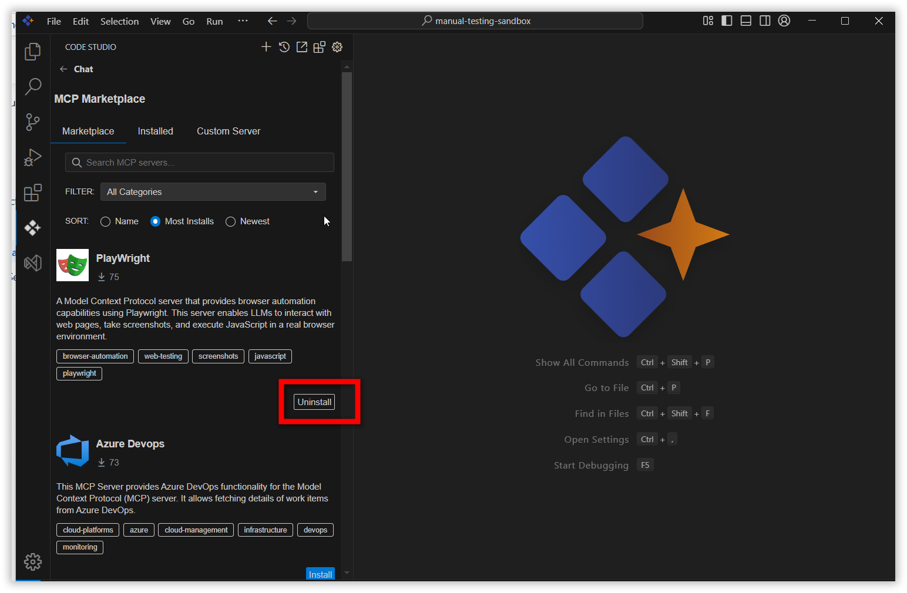Click the web-testing tag

coord(163,356)
